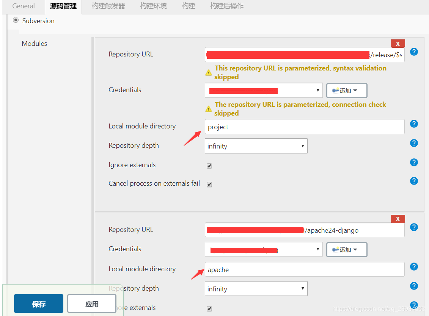Click the Modules section label

[35, 44]
